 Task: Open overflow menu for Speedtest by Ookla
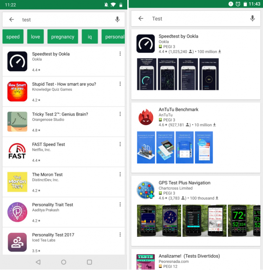tap(120, 54)
